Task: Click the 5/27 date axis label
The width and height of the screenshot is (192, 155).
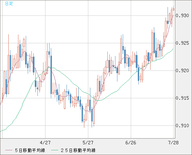Action: (x=88, y=143)
